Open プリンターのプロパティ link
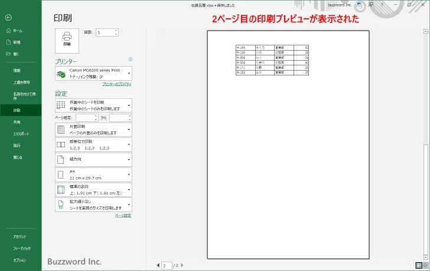This screenshot has width=430, height=271. click(117, 84)
